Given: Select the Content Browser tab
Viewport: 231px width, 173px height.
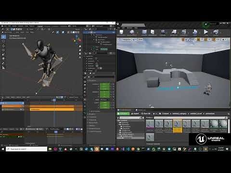Looking at the screenshot, I should (125, 110).
